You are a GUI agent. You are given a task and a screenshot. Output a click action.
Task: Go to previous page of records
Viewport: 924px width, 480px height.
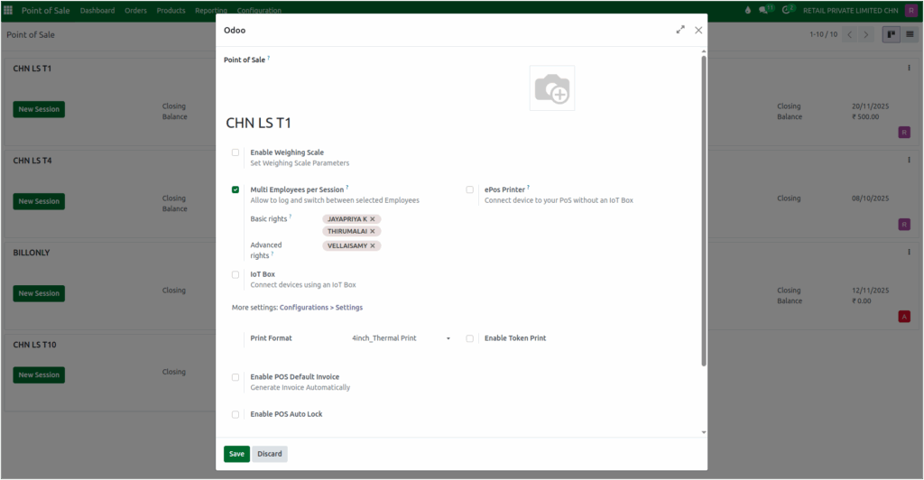(850, 35)
